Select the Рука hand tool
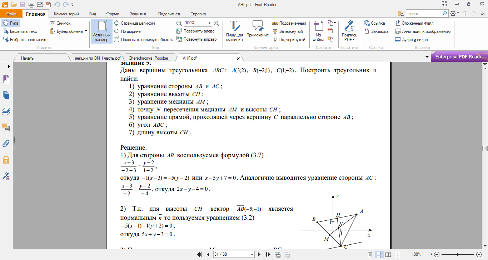 [11, 23]
